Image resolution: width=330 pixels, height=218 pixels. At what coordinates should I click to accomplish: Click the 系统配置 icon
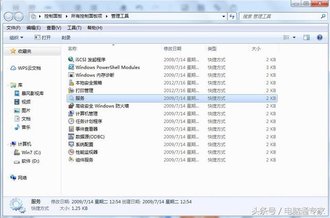tap(71, 144)
